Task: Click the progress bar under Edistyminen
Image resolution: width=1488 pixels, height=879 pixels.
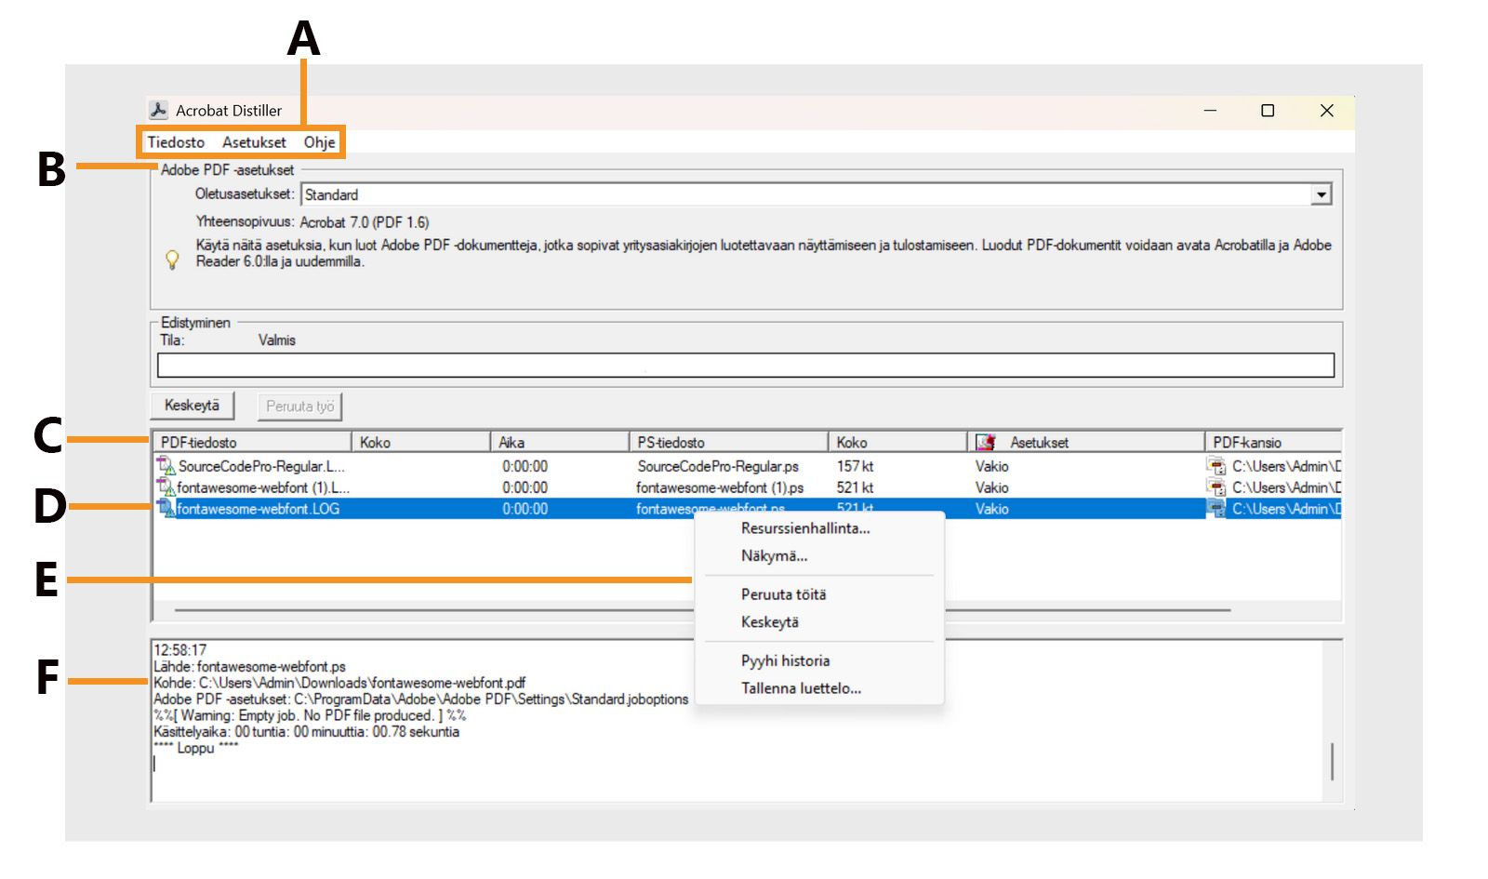Action: 744,365
